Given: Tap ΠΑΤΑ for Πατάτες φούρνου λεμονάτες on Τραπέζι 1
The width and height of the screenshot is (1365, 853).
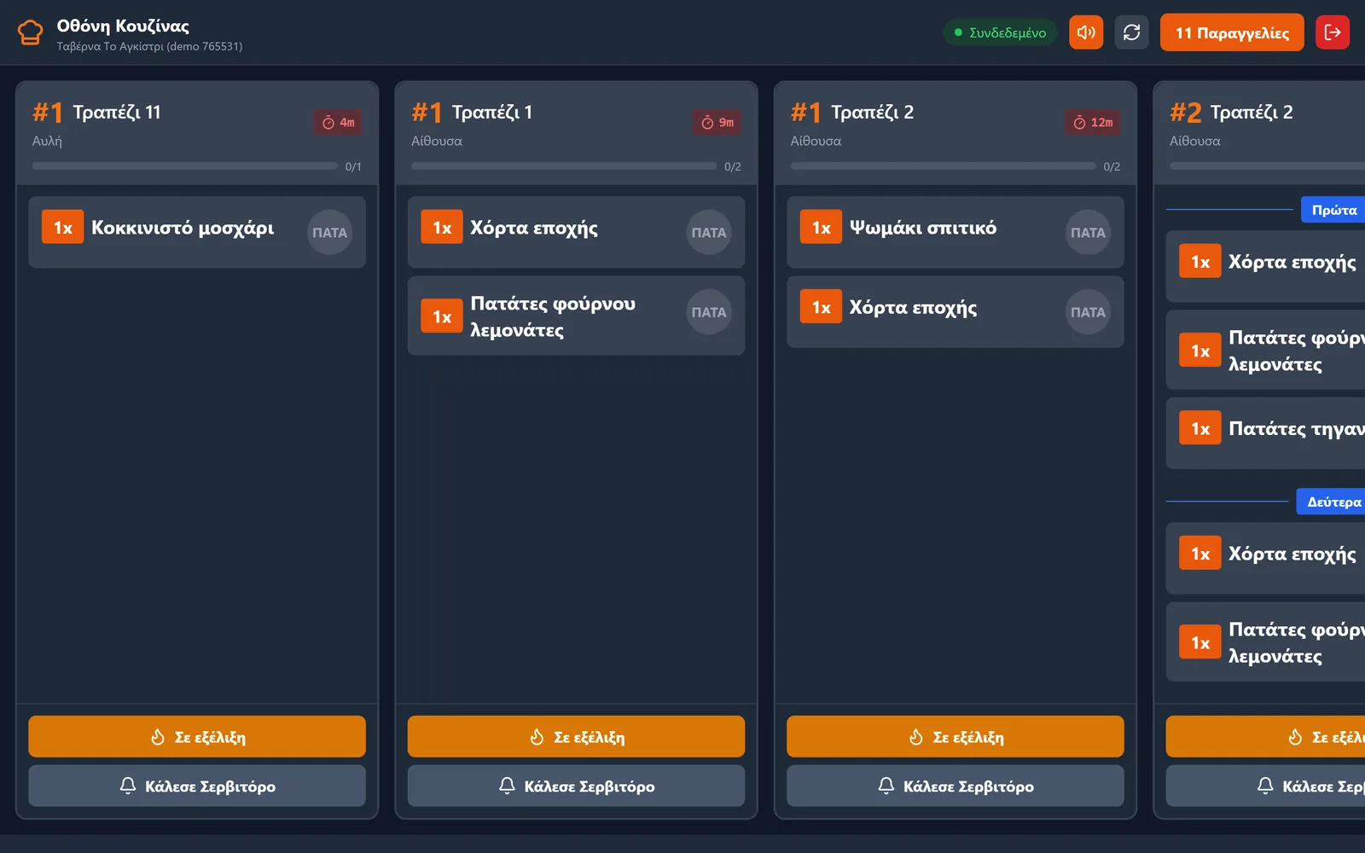Looking at the screenshot, I should [708, 312].
